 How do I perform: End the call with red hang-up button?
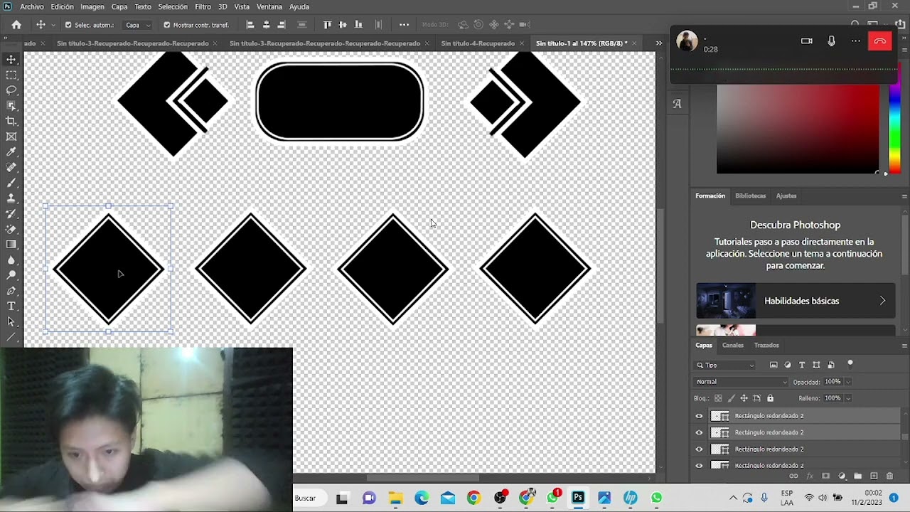[879, 41]
